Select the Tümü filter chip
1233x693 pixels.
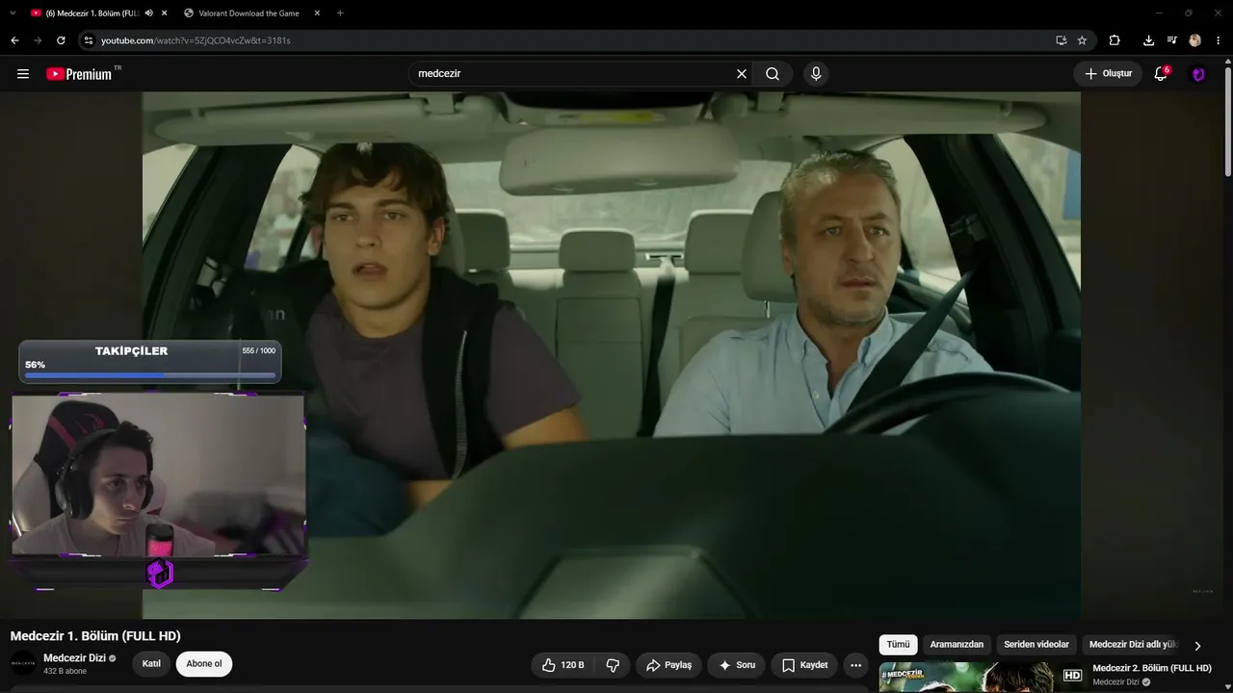pyautogui.click(x=898, y=645)
